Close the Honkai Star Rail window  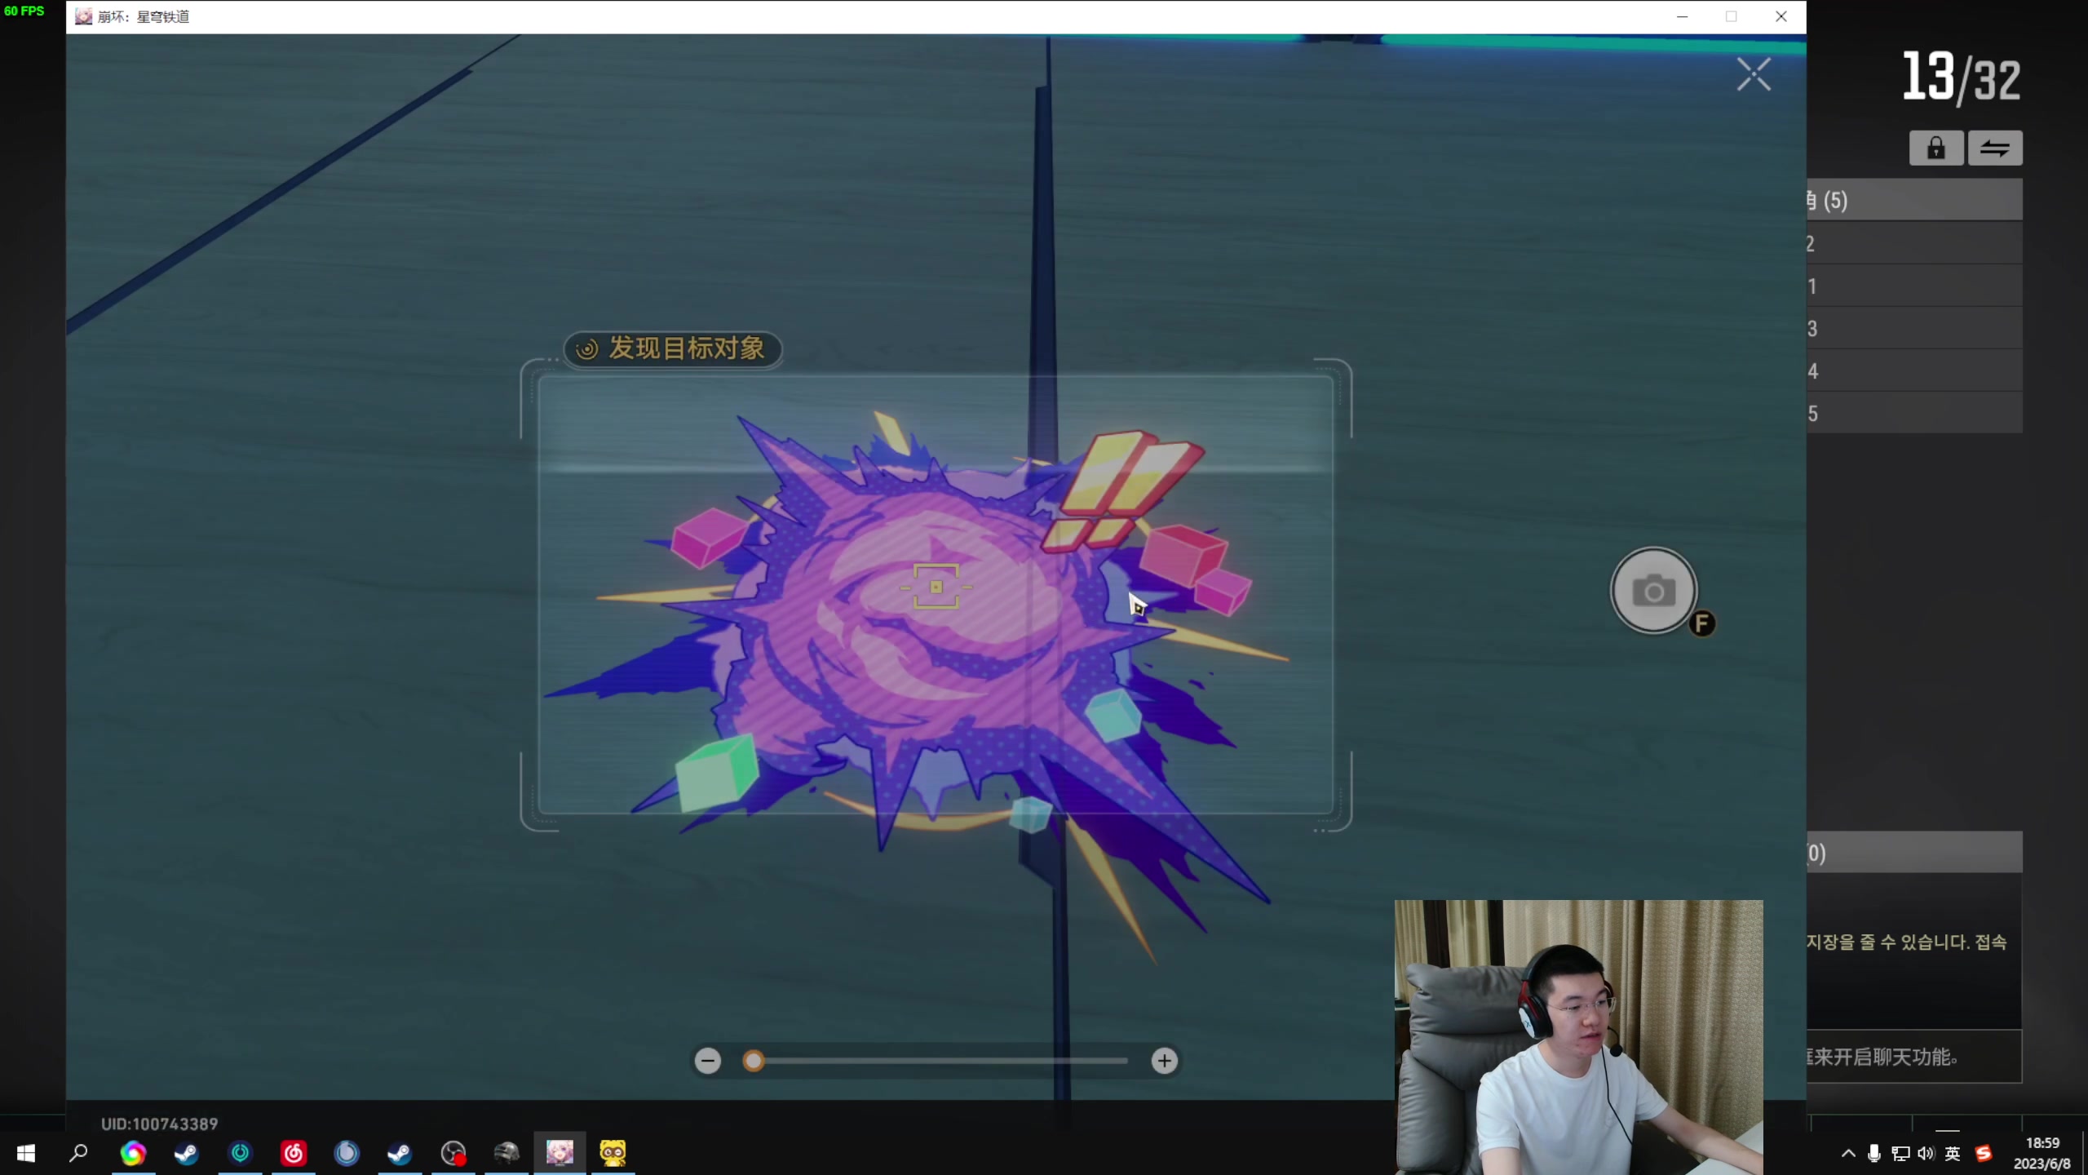(1781, 16)
